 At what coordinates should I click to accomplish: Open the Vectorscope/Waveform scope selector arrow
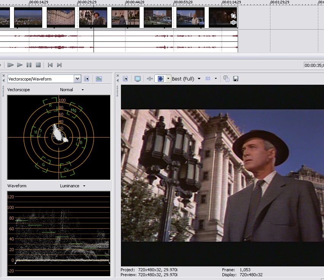pos(77,79)
